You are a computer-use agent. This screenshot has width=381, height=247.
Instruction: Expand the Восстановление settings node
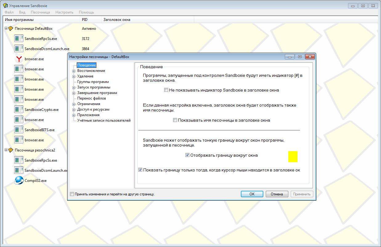[74, 71]
